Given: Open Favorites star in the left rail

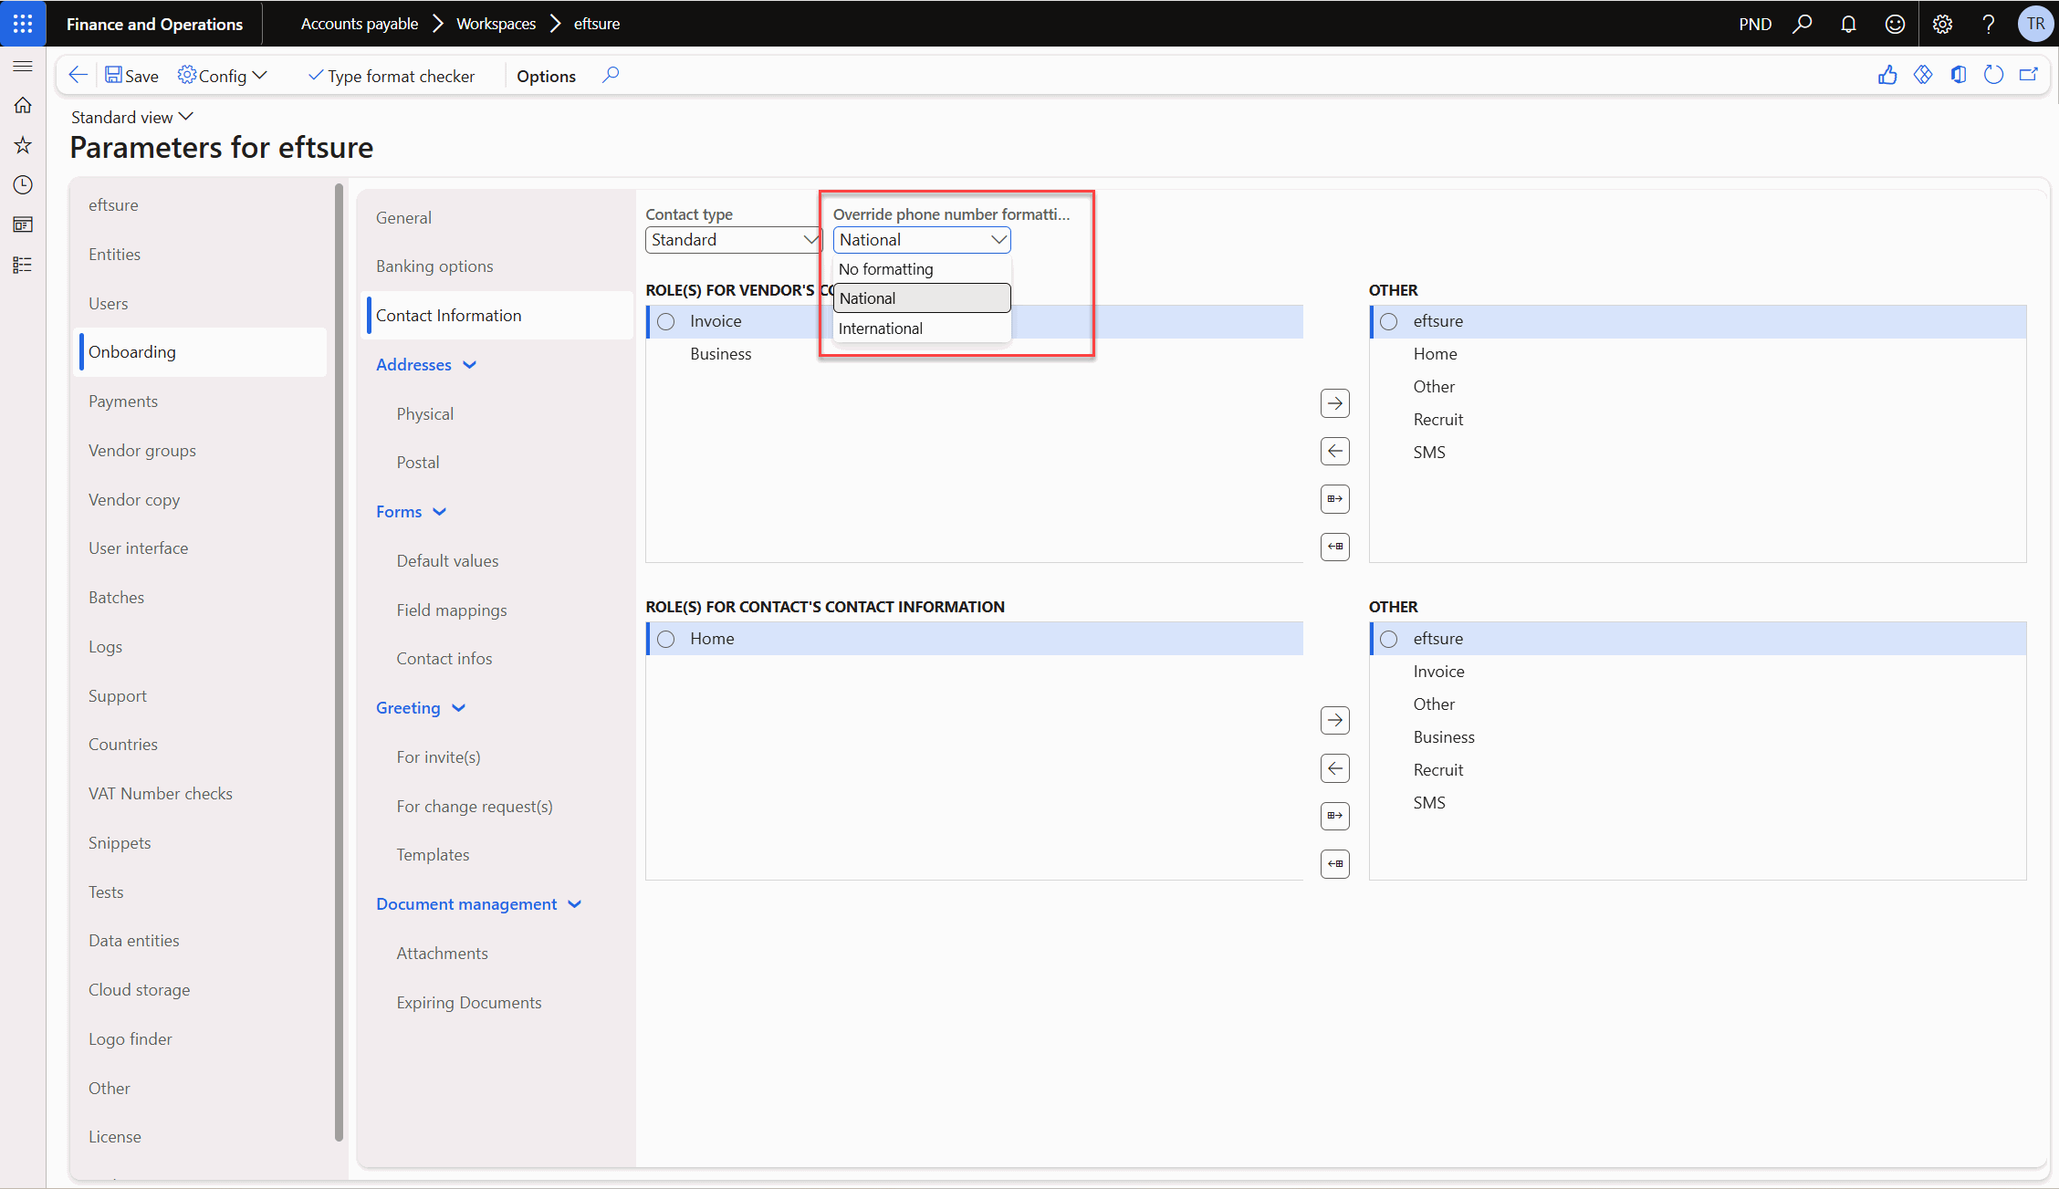Looking at the screenshot, I should (x=23, y=145).
